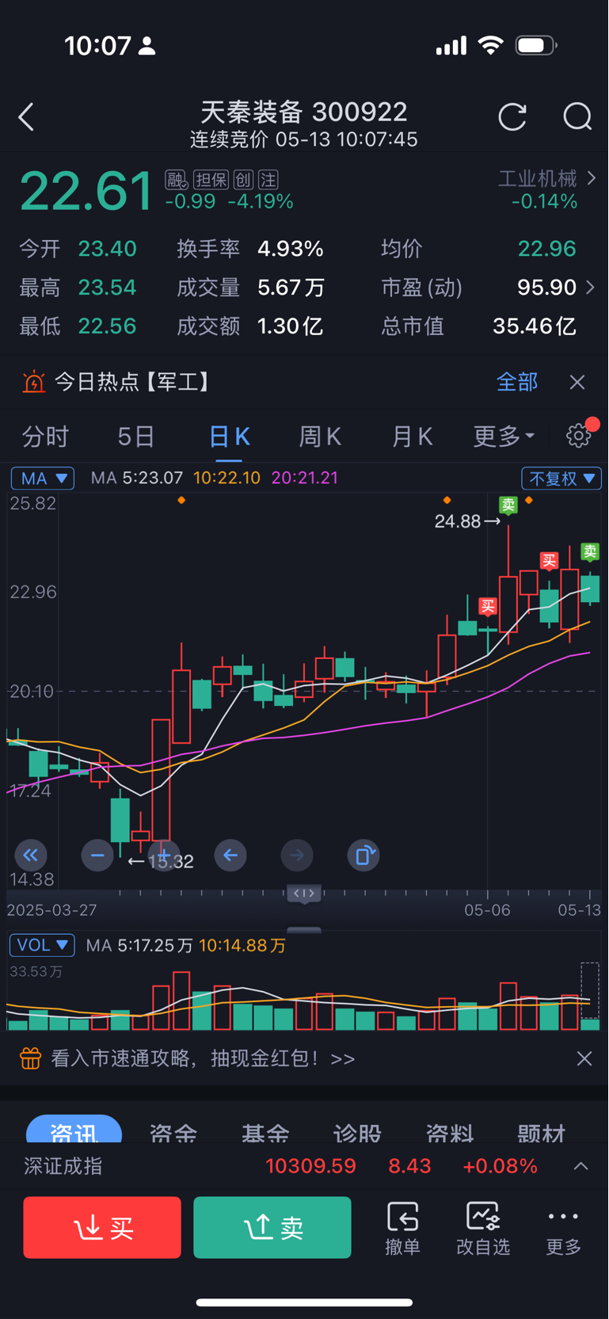This screenshot has height=1319, width=609.
Task: Refresh the stock quote data
Action: coord(512,117)
